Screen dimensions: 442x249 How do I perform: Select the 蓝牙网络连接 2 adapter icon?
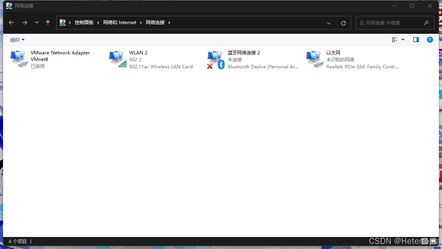pyautogui.click(x=216, y=60)
